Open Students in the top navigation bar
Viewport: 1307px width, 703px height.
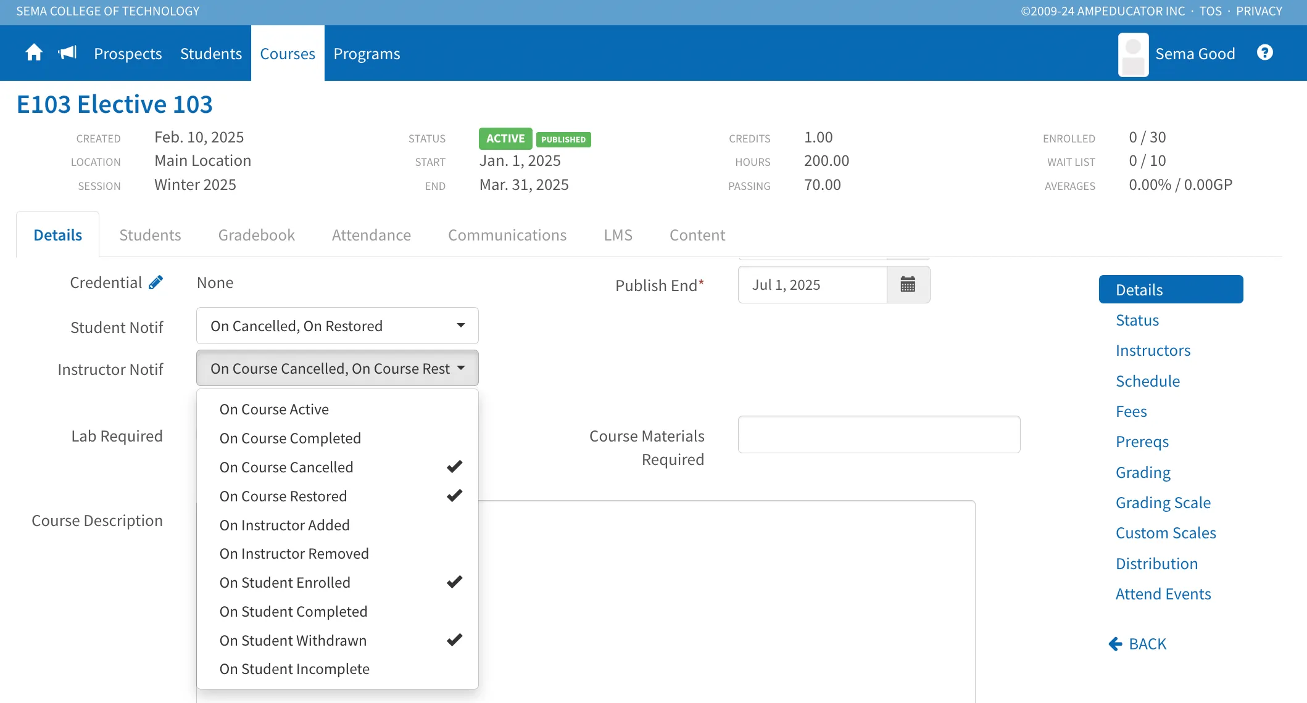[x=211, y=54]
